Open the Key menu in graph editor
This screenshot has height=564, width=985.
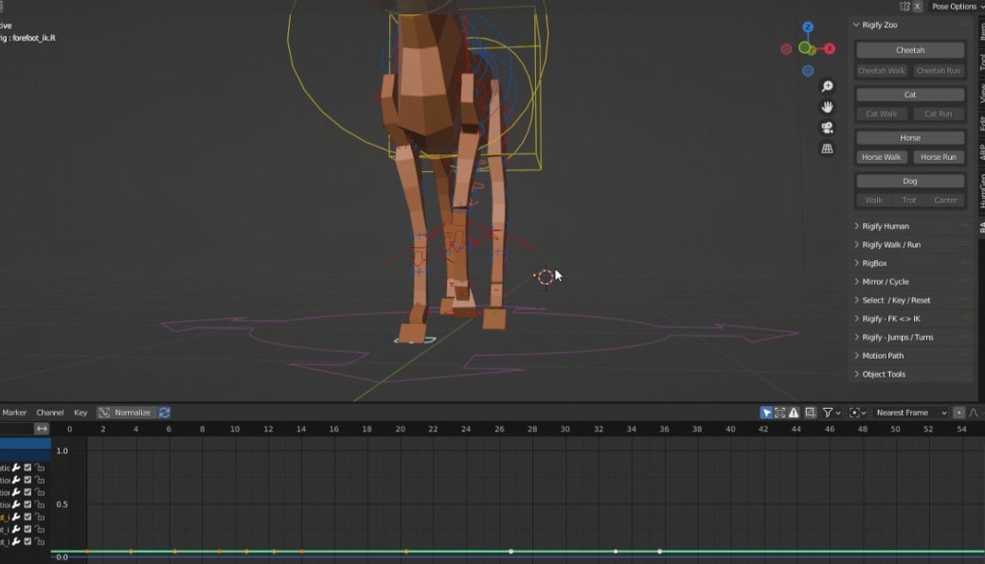point(81,413)
